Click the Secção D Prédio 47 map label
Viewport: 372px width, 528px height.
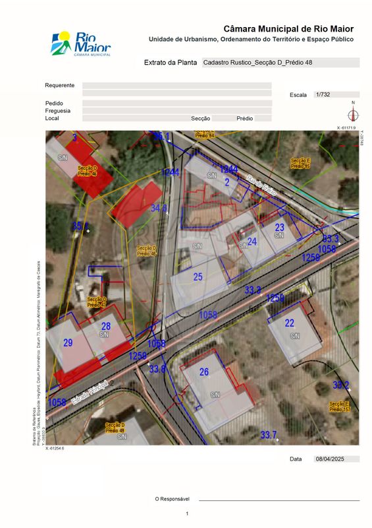(97, 302)
